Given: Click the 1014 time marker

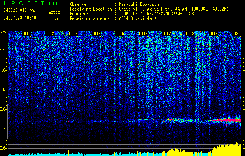Looking at the screenshot, I should 96,34.
